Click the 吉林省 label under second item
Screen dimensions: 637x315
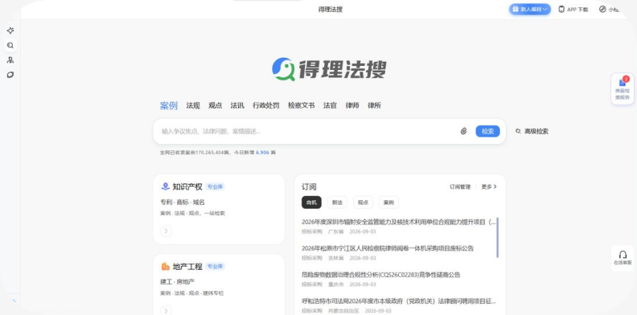335,258
